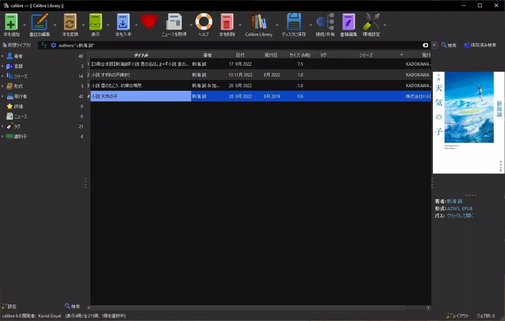
Task: Open dropdown arrow next to Add books
Action: (x=24, y=25)
